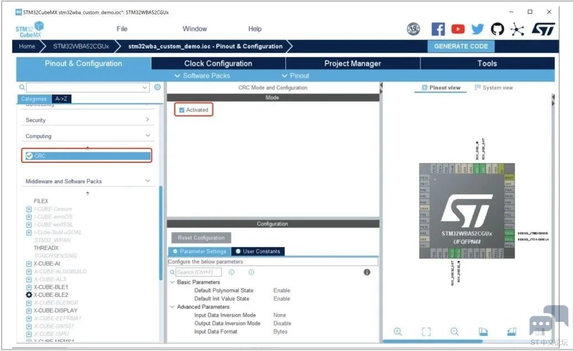Screen dimensions: 573x351
Task: Switch to the A->Z sorting tab
Action: coord(61,99)
